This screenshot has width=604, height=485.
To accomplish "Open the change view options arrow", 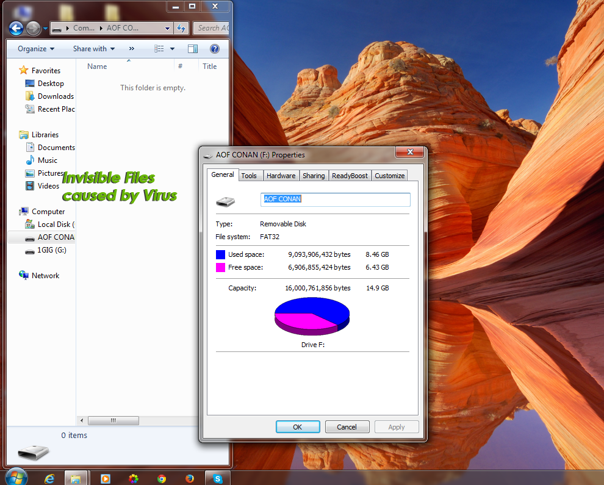I will (x=173, y=49).
